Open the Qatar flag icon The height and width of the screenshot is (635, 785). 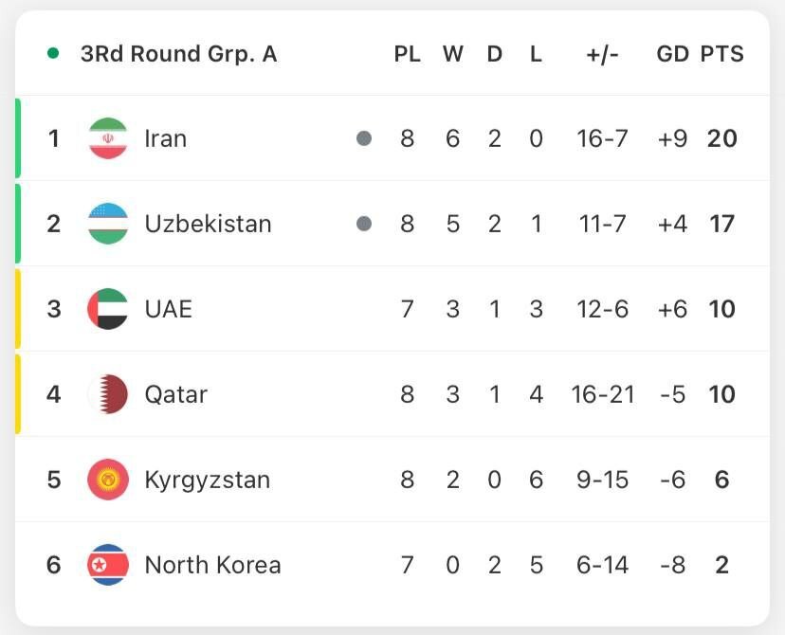coord(107,393)
